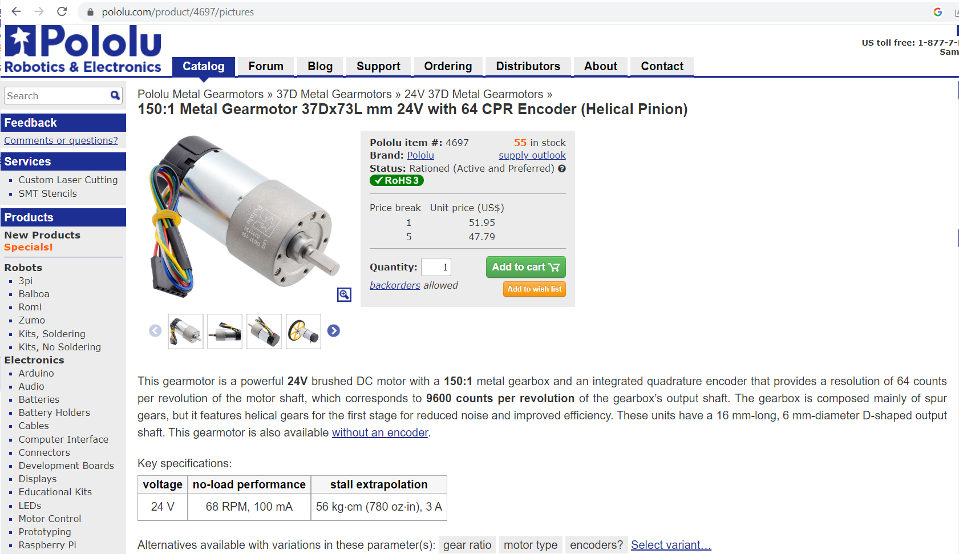
Task: Open the without an encoder link
Action: click(x=380, y=432)
